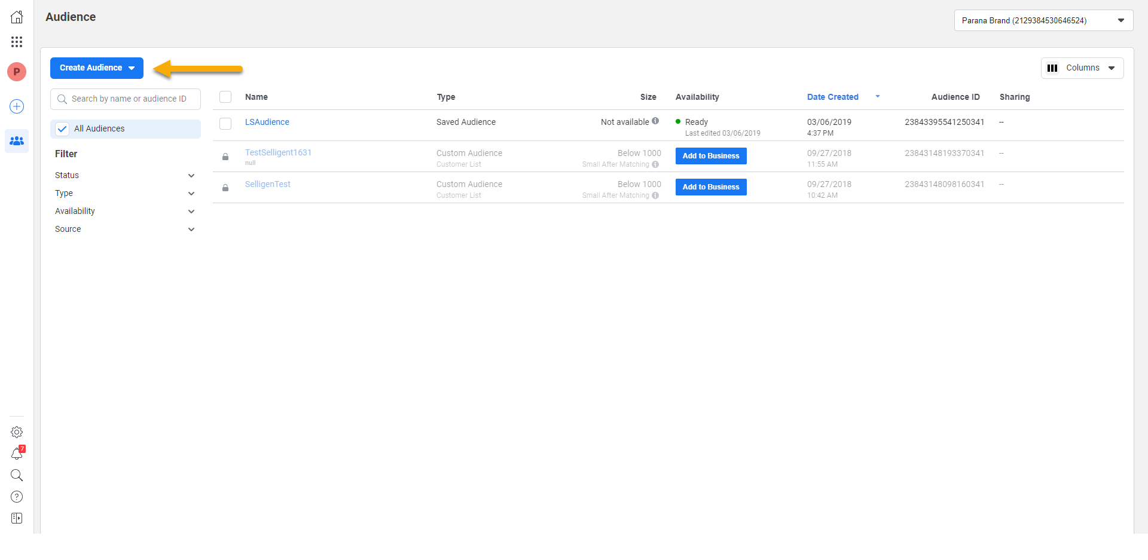Expand the Status filter
1148x560 pixels.
(125, 175)
